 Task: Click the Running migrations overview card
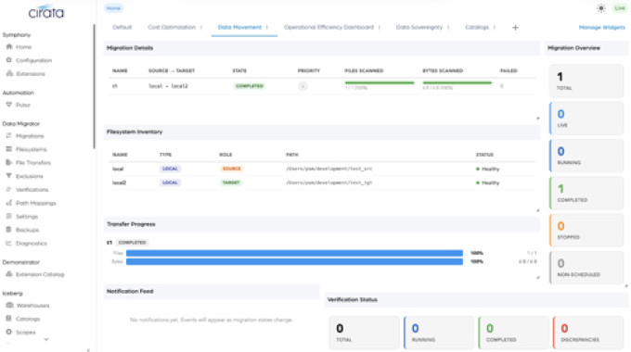click(586, 156)
